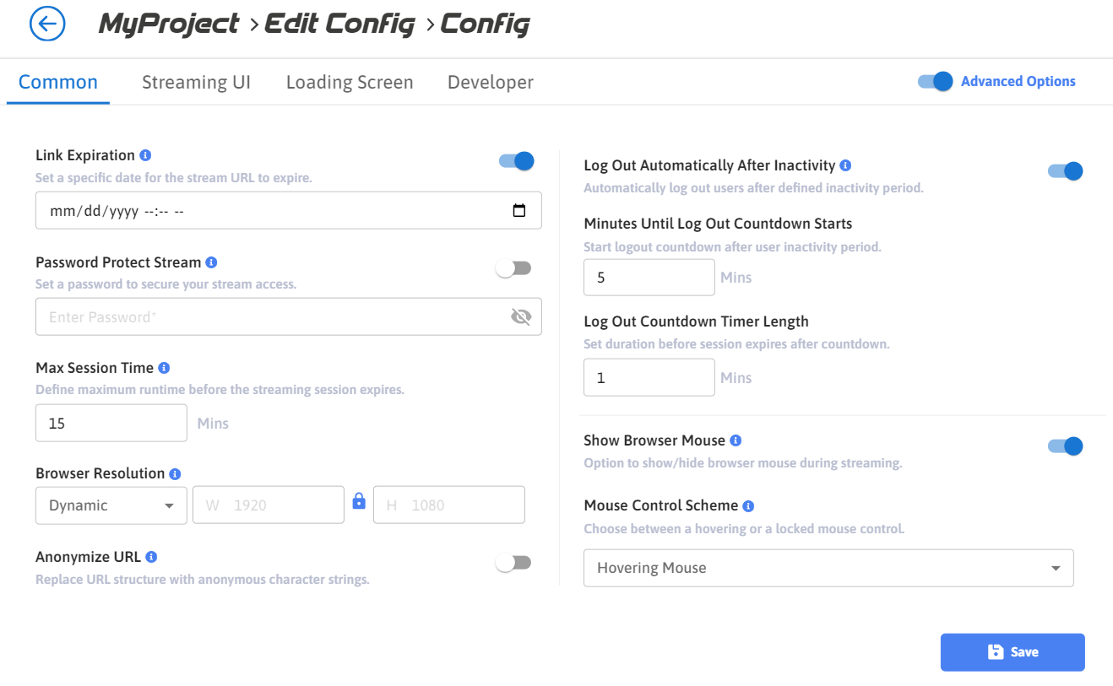Screen dimensions: 1113x686
Task: Click the resolution aspect ratio lock icon
Action: [x=359, y=501]
